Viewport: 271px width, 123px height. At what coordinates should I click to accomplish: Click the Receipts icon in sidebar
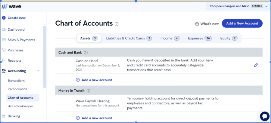[x=4, y=60]
